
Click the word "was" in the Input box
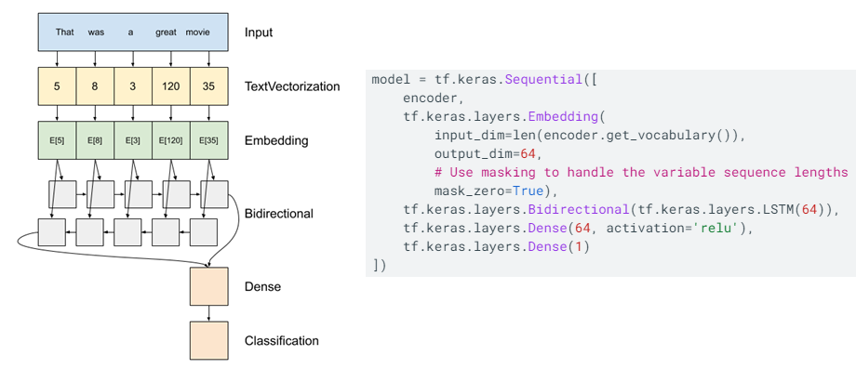tap(96, 33)
